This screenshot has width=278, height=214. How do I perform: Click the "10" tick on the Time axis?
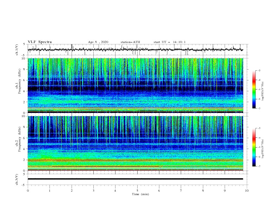click(x=247, y=191)
